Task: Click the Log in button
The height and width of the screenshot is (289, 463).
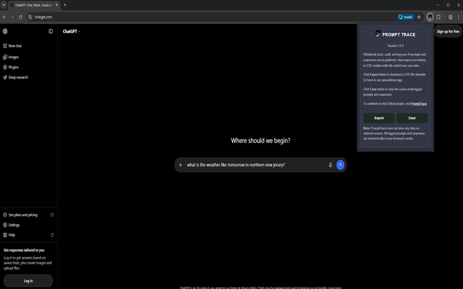Action: (x=28, y=281)
